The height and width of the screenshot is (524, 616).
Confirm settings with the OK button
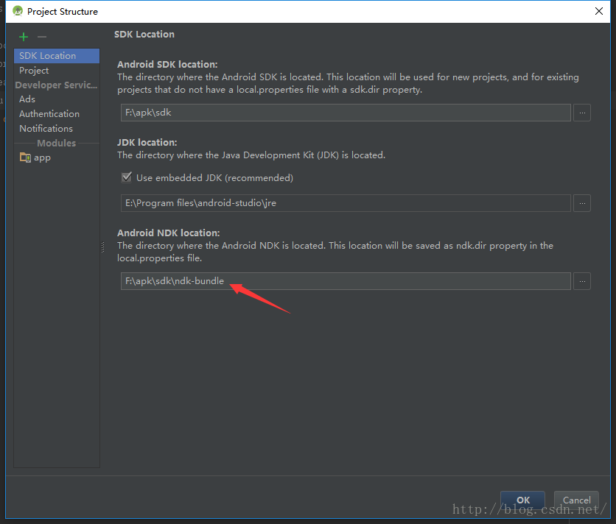[522, 500]
